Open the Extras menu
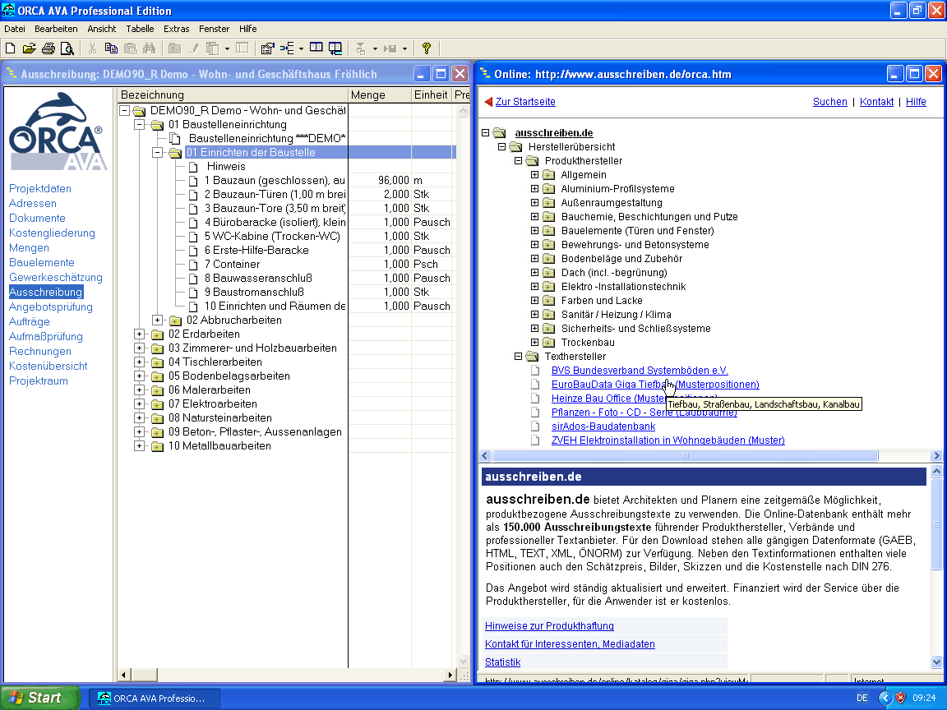Image resolution: width=947 pixels, height=710 pixels. pos(176,29)
